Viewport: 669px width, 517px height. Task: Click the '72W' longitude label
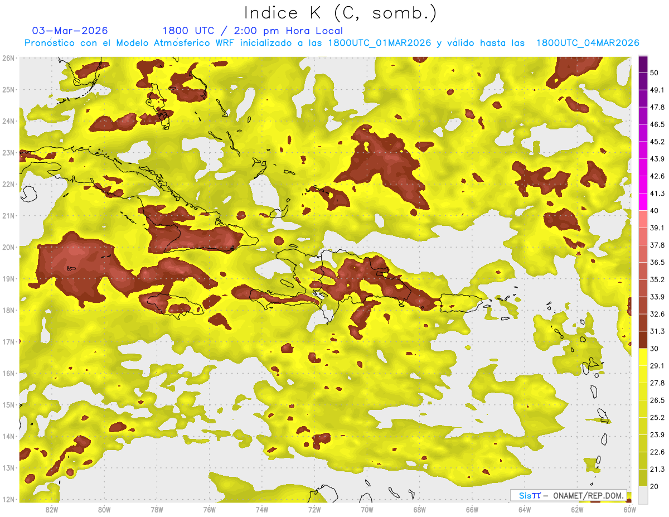(x=314, y=509)
